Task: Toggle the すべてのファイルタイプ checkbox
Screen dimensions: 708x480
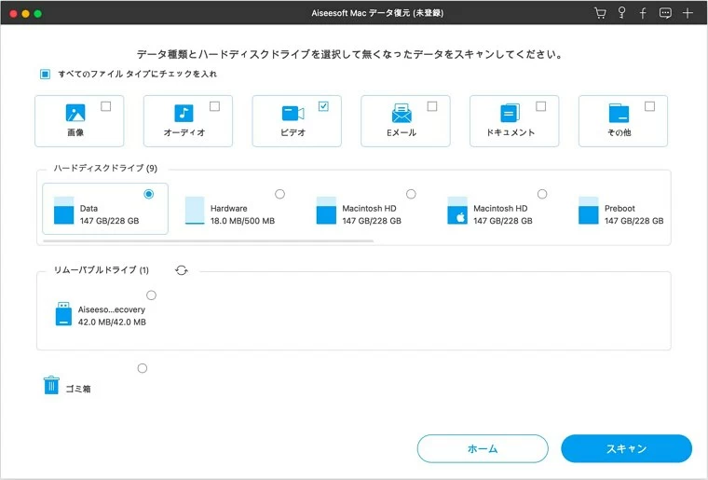Action: click(45, 74)
